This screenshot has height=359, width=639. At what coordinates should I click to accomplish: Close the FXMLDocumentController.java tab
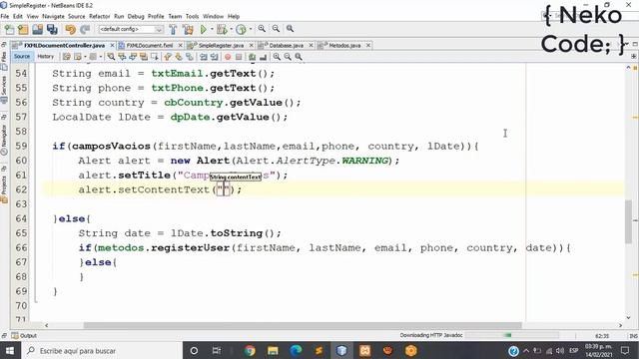pyautogui.click(x=112, y=46)
